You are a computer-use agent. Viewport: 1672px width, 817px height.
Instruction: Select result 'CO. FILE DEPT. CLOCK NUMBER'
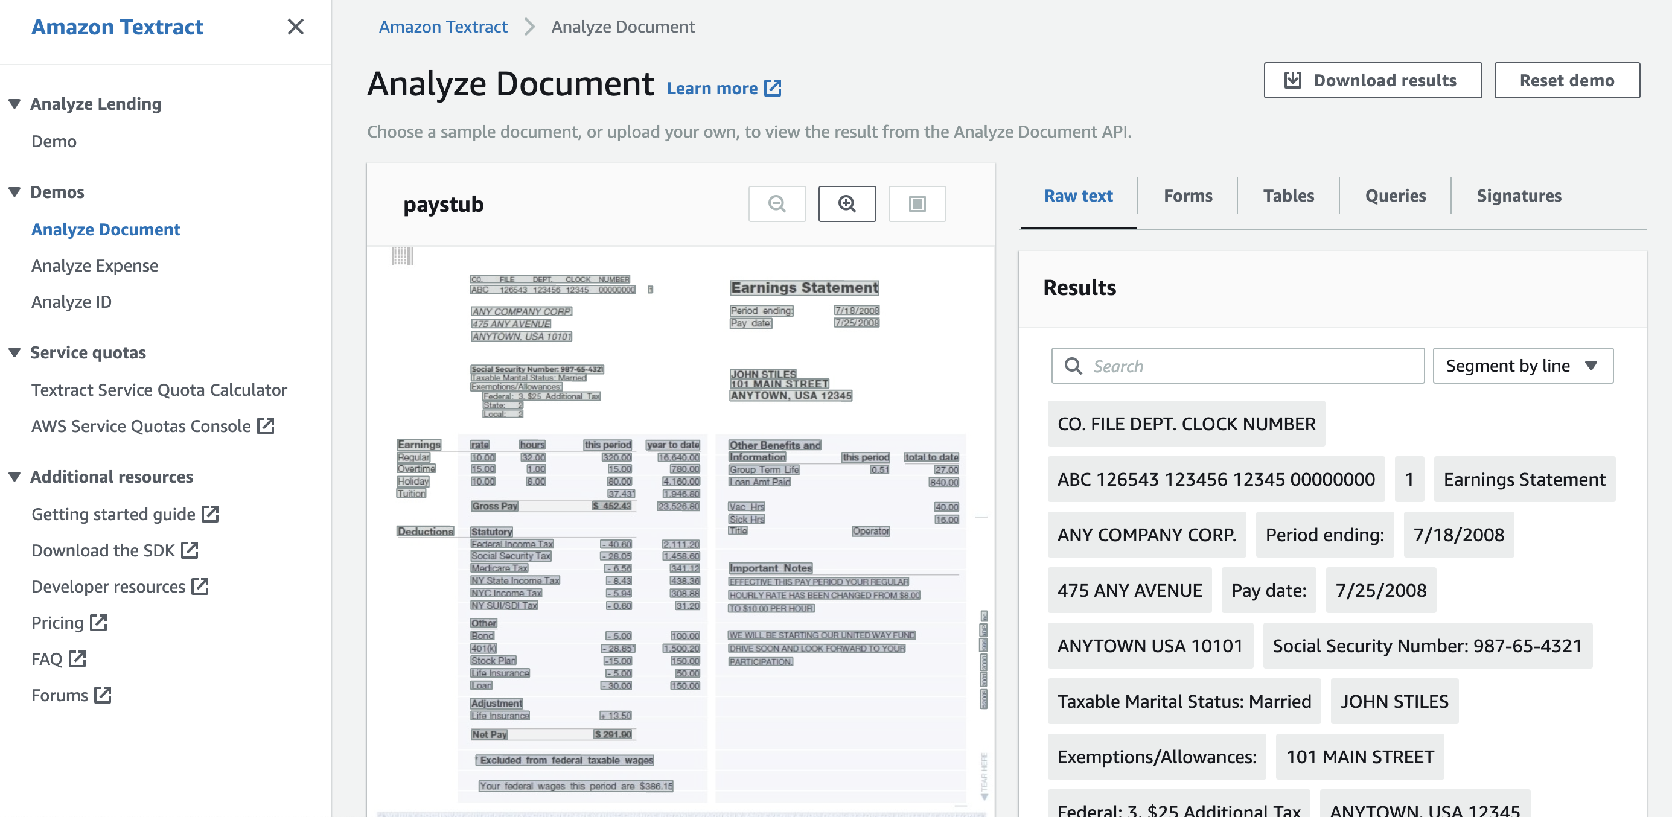[x=1186, y=424]
